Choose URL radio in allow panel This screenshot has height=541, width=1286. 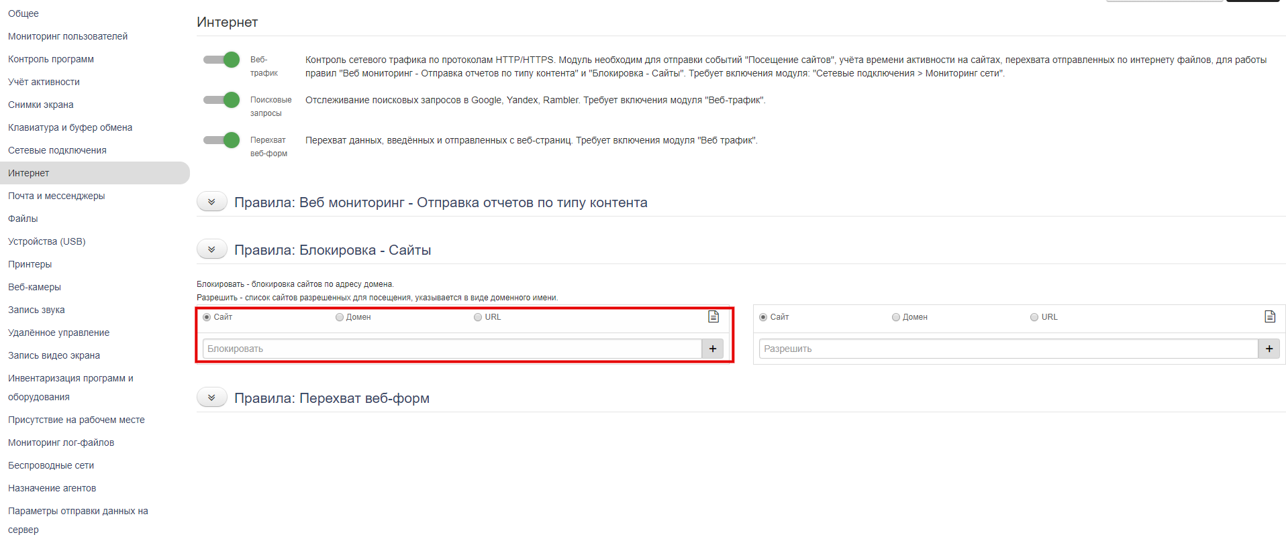[1034, 317]
